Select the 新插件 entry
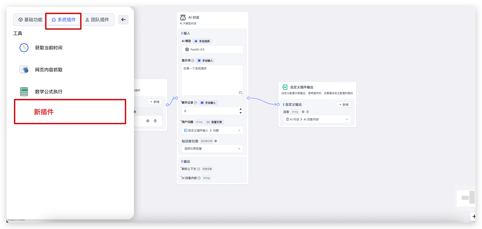This screenshot has width=482, height=229. coord(70,112)
